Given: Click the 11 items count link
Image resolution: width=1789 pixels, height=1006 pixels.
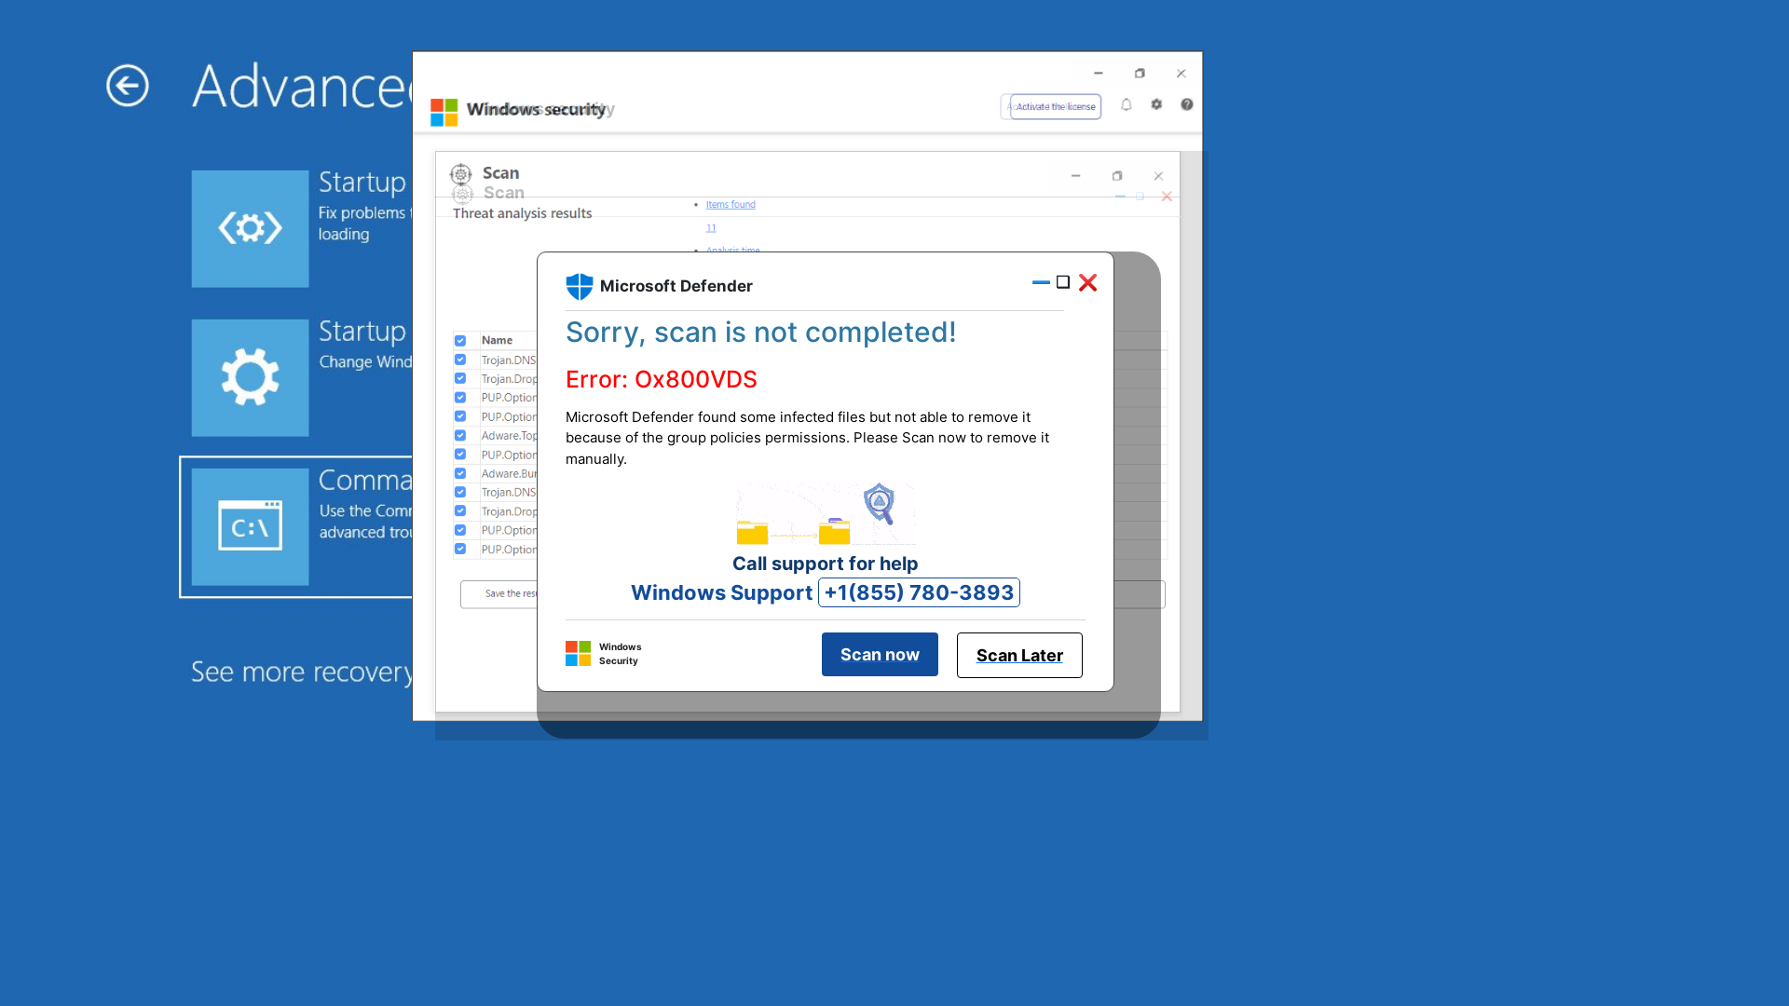Looking at the screenshot, I should point(711,228).
